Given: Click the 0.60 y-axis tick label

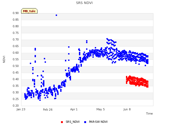Looking at the screenshot, I should tap(16, 53).
